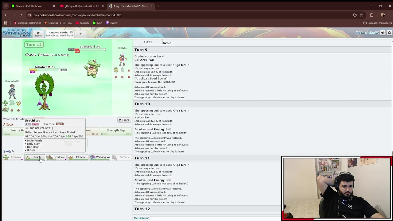Screen dimensions: 393x221
Task: Start the battle Timer
Action: 124,120
